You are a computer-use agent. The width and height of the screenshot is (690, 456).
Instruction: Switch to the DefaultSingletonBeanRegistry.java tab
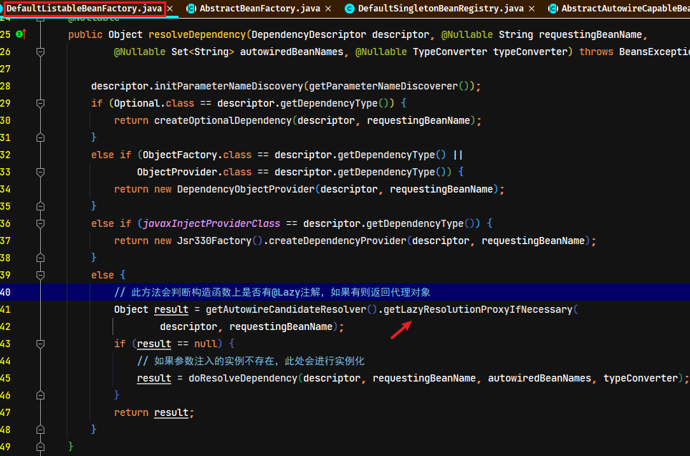tap(441, 9)
